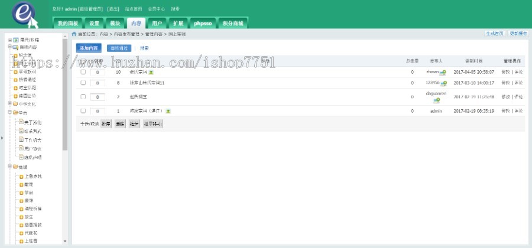Viewport: 532px width, 248px height.
Task: Open 献花 in the sidebar tree
Action: click(x=29, y=185)
